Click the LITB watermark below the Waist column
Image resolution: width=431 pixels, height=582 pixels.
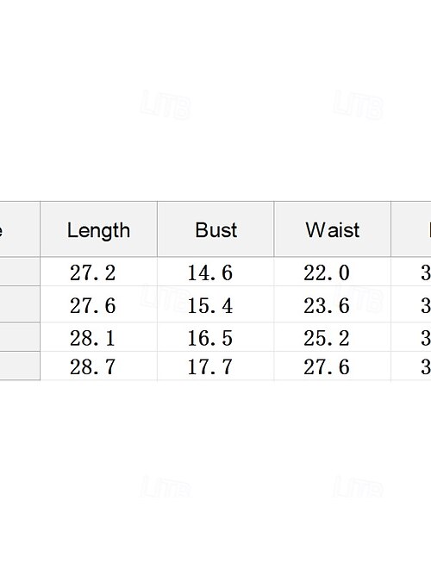[x=358, y=486]
